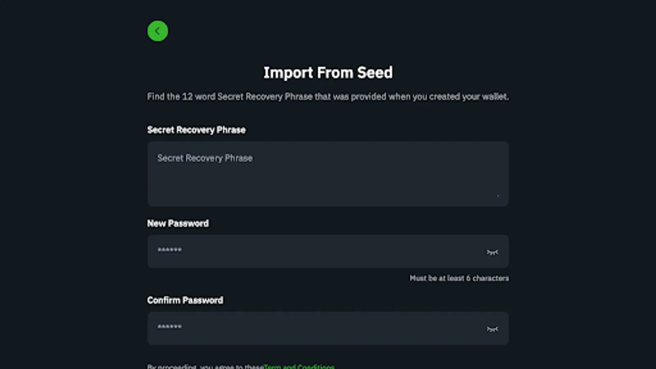This screenshot has height=369, width=656.
Task: Click the grey Secret Recovery Phrase placeholder
Action: (x=205, y=158)
